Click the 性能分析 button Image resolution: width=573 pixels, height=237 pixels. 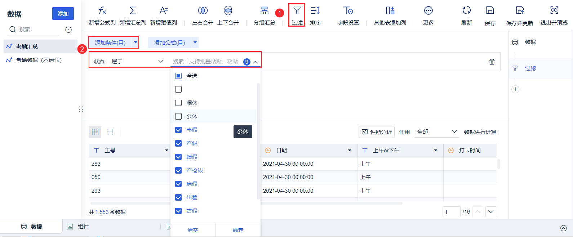377,132
